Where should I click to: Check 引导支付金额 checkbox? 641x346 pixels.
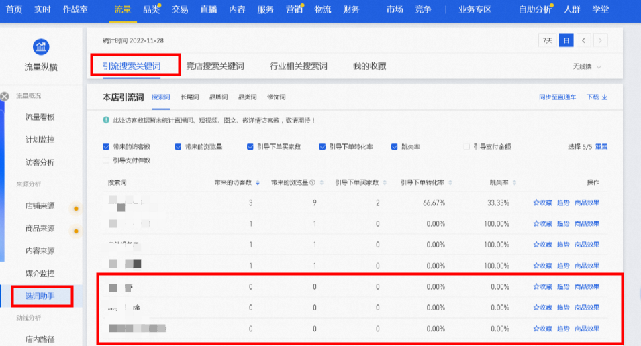point(466,147)
